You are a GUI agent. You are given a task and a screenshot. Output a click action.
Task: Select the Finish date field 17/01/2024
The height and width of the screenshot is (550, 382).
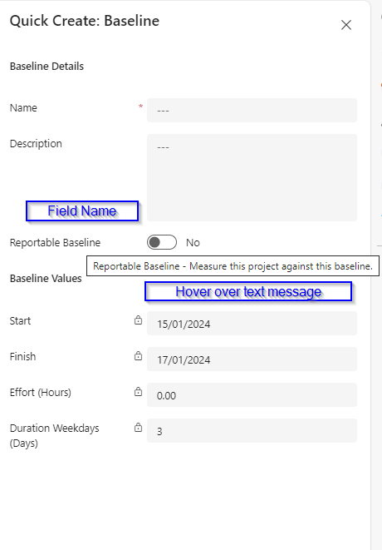[x=252, y=359]
